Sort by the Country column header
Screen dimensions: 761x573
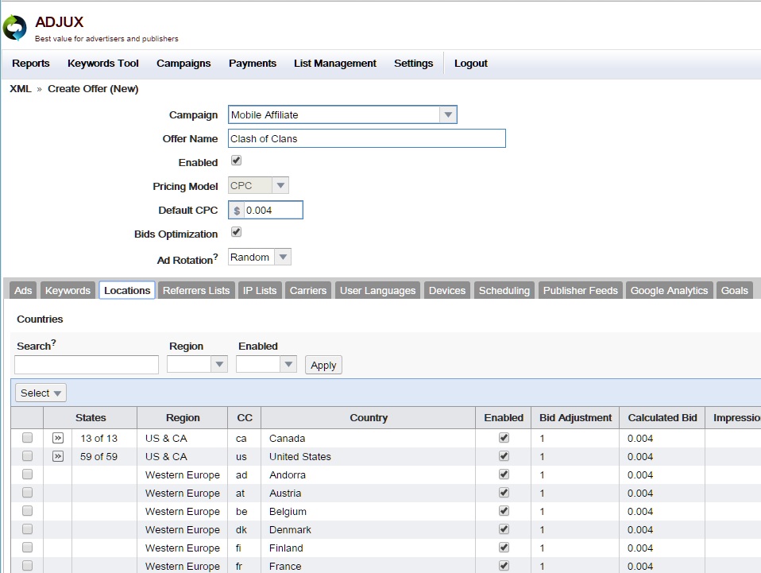(369, 417)
